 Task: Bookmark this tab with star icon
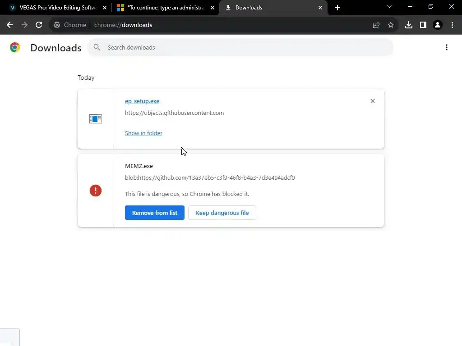click(391, 25)
